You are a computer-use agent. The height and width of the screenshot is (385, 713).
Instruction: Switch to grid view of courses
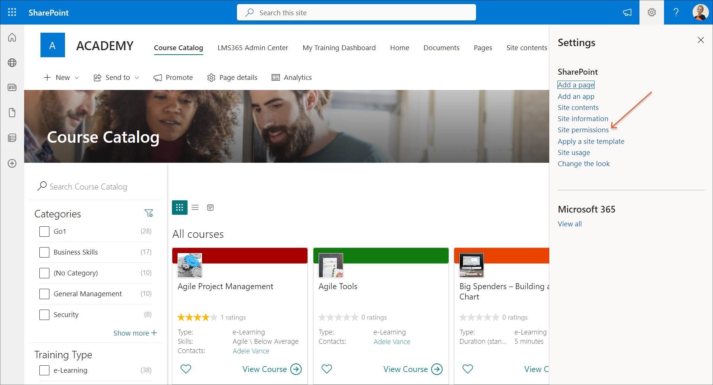(179, 207)
